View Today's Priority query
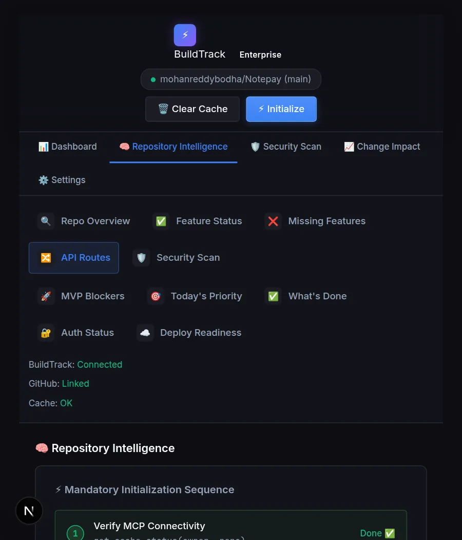462x540 pixels. (195, 296)
